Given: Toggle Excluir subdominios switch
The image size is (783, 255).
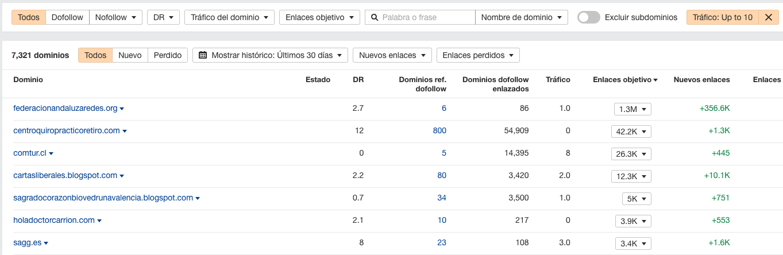Looking at the screenshot, I should (x=588, y=18).
